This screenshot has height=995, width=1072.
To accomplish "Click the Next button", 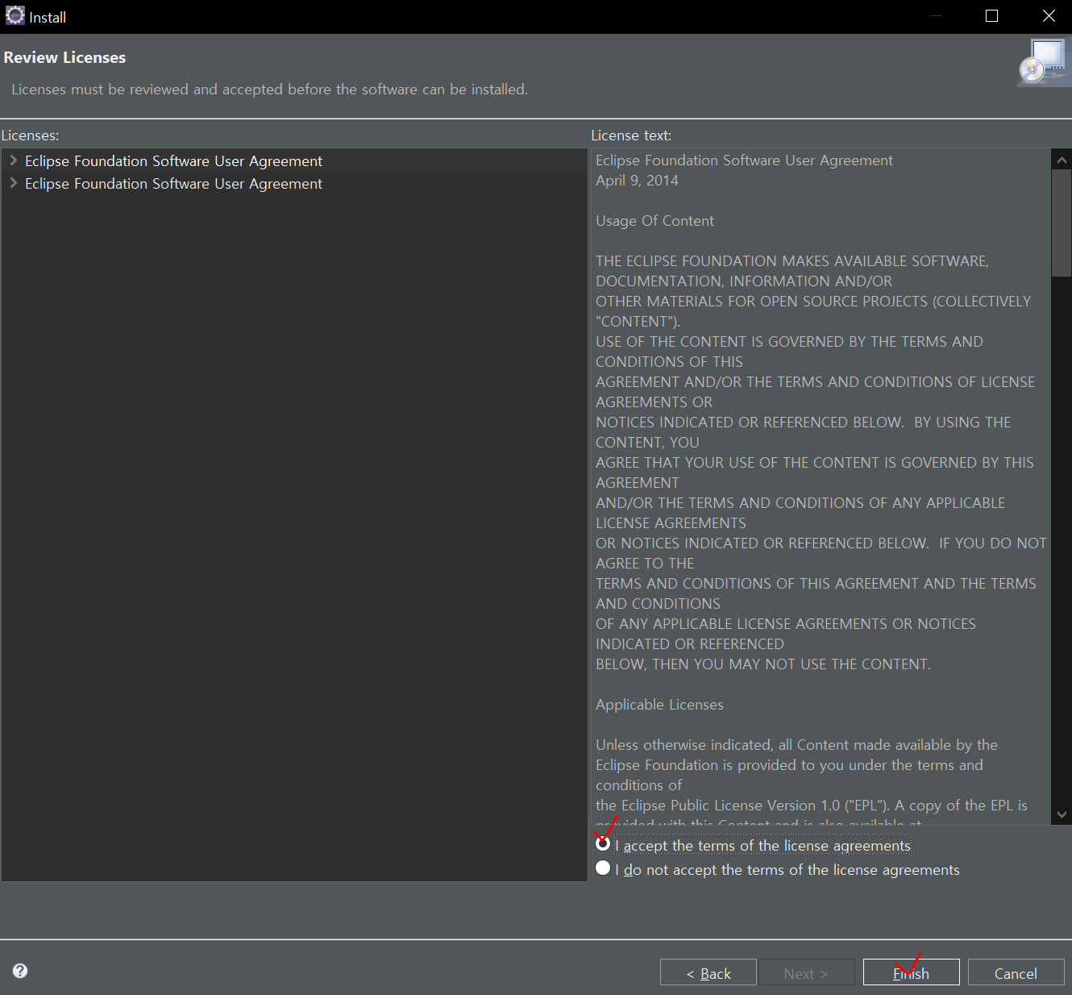I will tap(806, 972).
